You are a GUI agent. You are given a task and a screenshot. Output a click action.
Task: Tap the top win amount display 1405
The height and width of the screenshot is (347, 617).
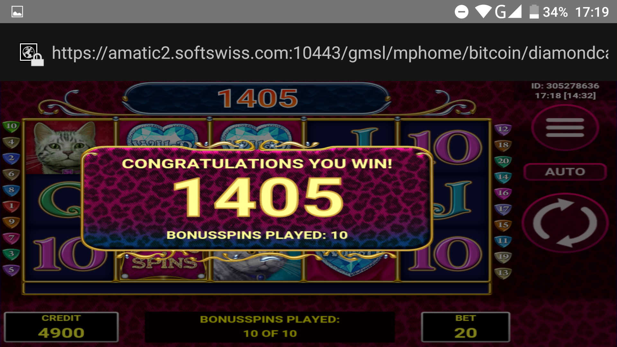[x=257, y=98]
